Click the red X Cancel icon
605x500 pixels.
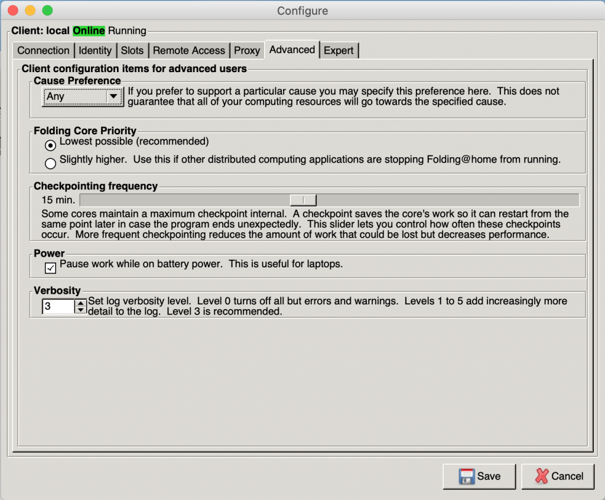point(542,476)
